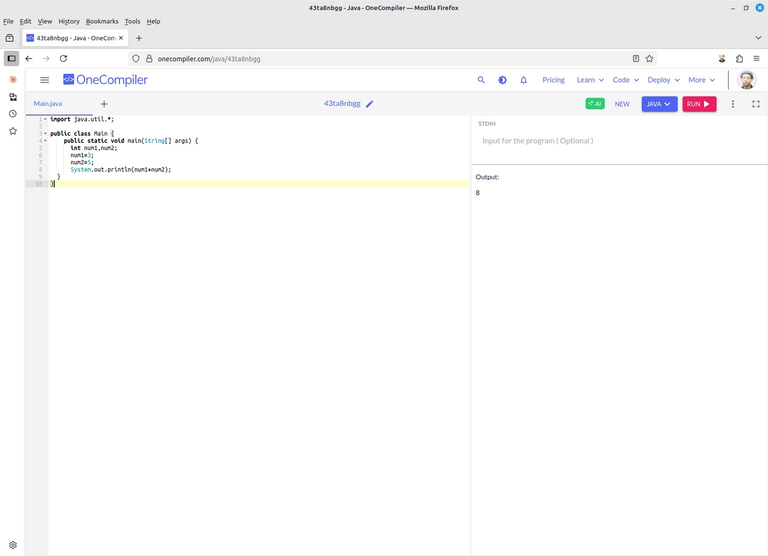Open the File menu
The height and width of the screenshot is (556, 768).
(8, 21)
